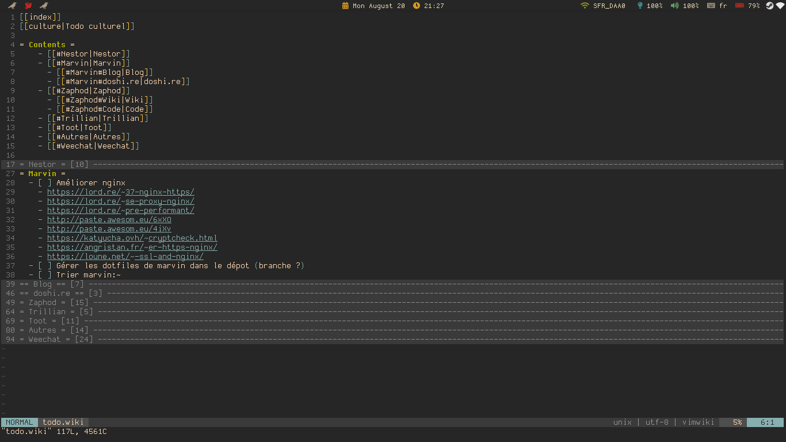
Task: Click the red bird workspace icon
Action: [28, 6]
